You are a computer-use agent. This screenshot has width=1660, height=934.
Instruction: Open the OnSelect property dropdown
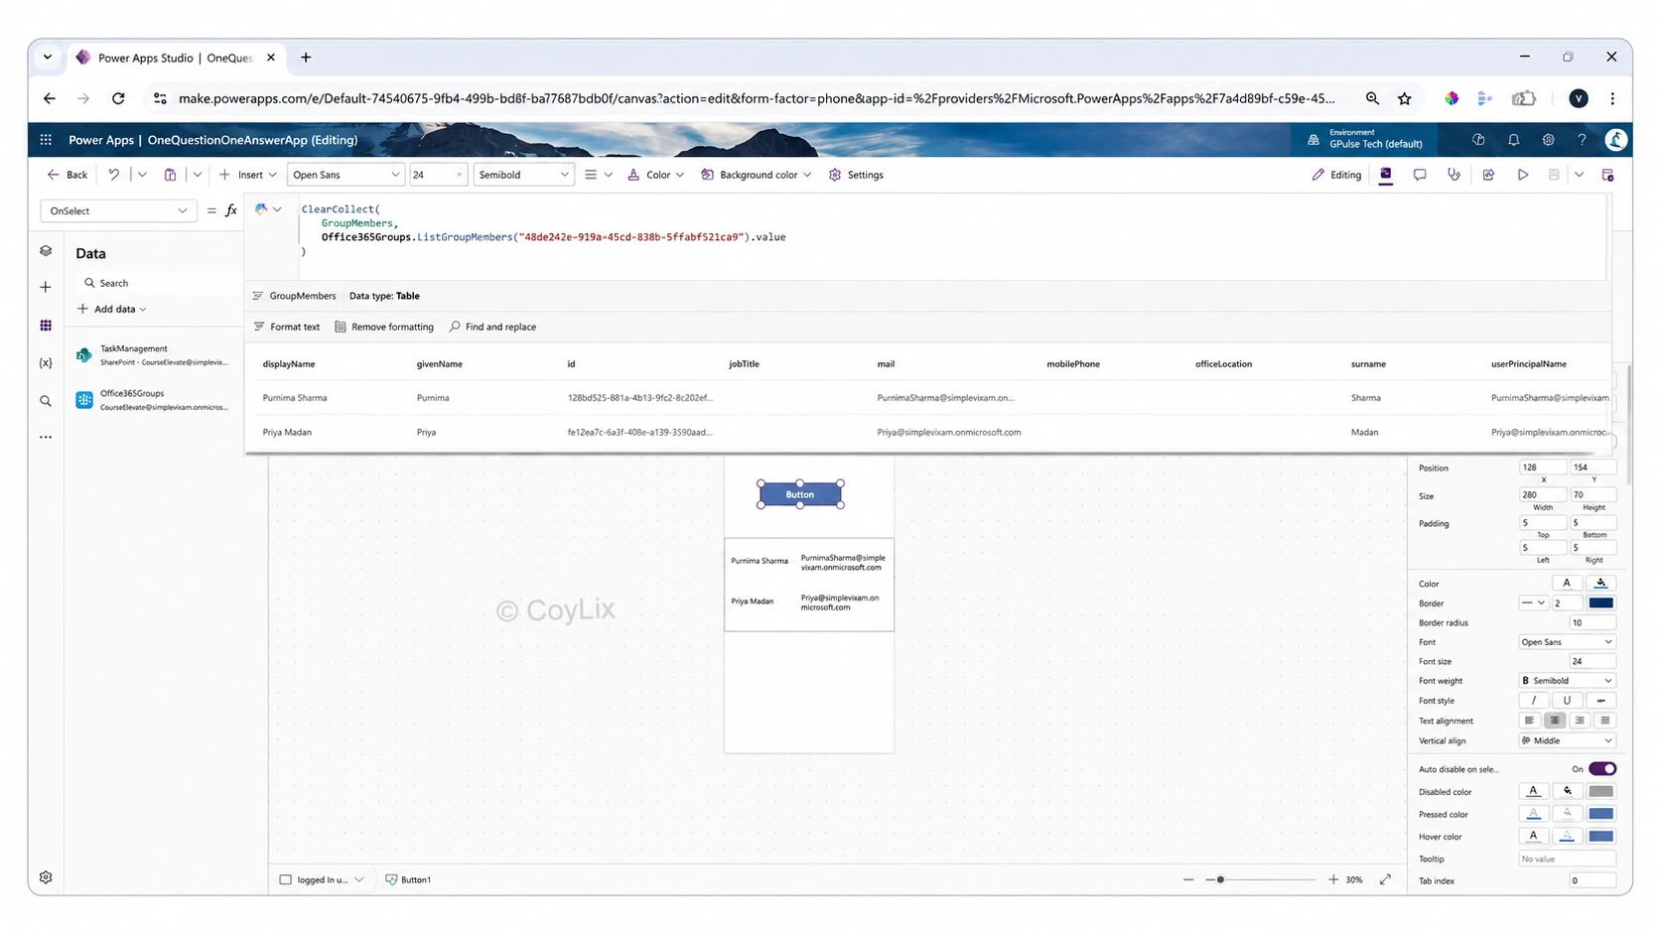click(x=117, y=210)
